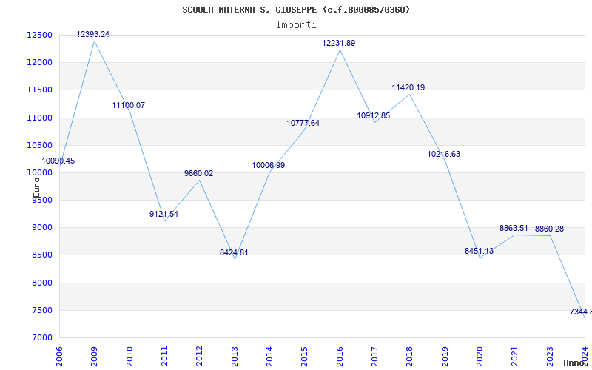
Task: Click y-axis tick 10000
Action: click(x=39, y=173)
